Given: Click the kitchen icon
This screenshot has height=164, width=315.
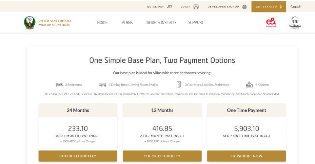Looking at the screenshot, I should (x=250, y=85).
